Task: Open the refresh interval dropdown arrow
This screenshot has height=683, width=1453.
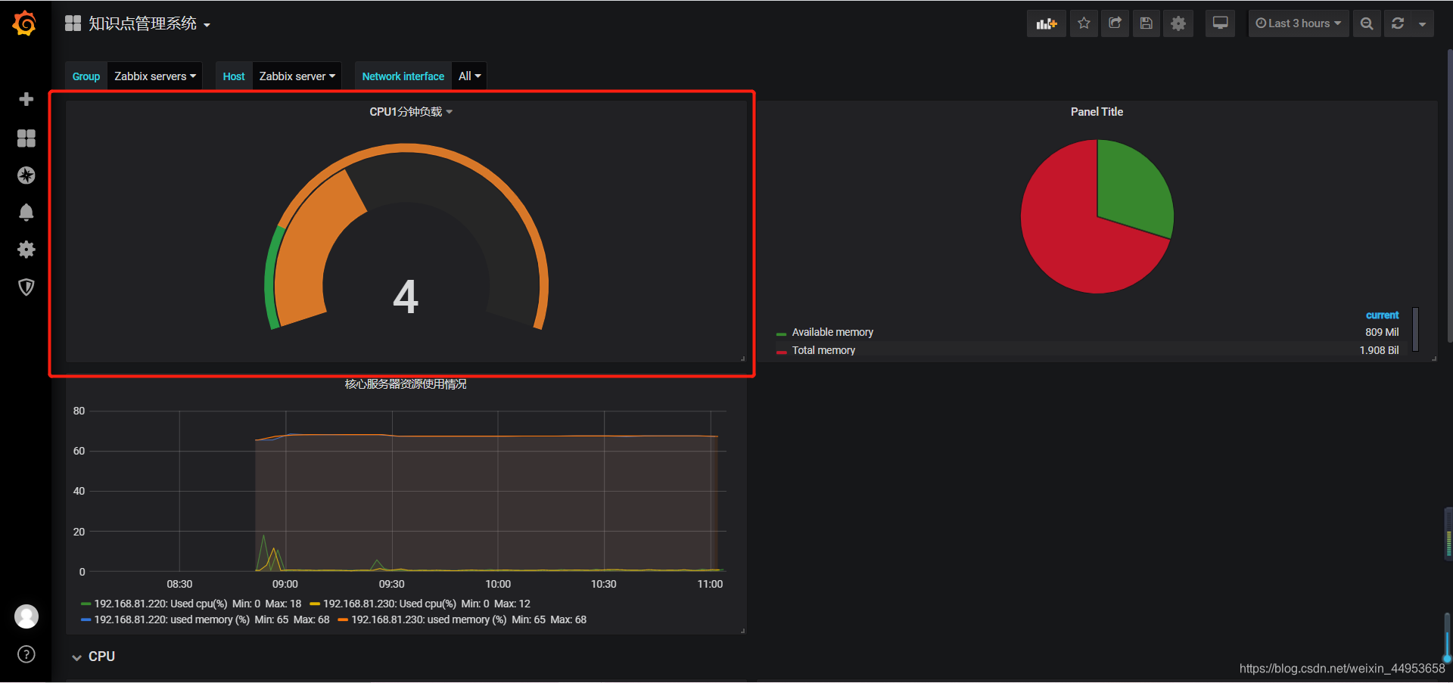Action: click(x=1423, y=23)
